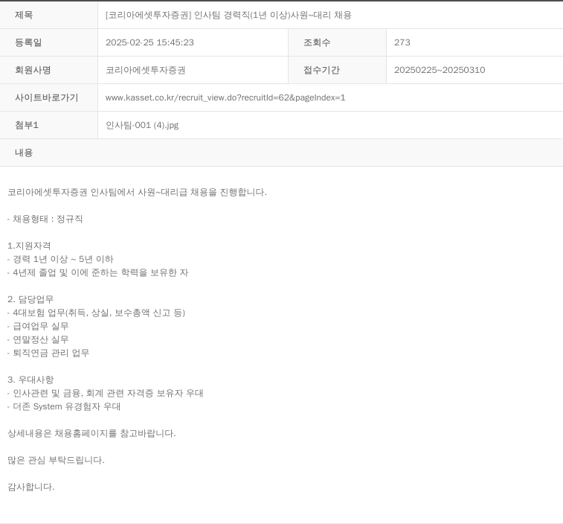Click the company name 코리아에셋투자증권 in the 회원사명 row
Image resolution: width=563 pixels, height=524 pixels.
point(146,70)
